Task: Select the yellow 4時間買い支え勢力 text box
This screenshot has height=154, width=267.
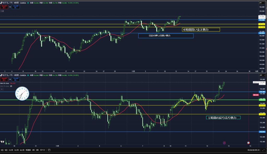Action: tap(201, 30)
